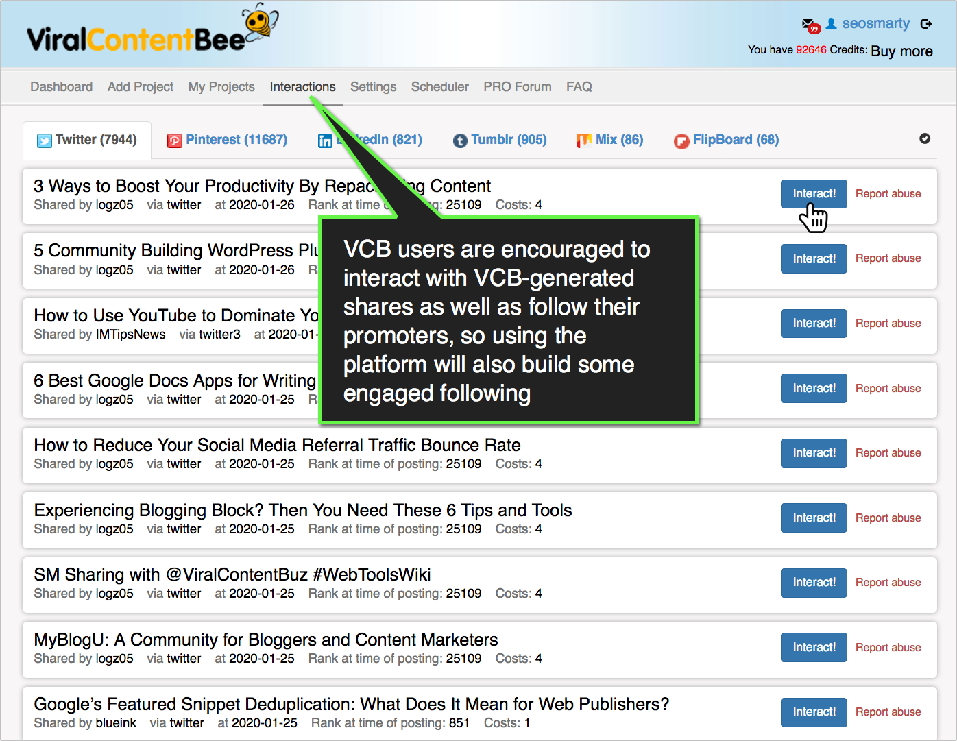Click 'Shared by IMTipsNews' text
Image resolution: width=957 pixels, height=741 pixels.
(99, 335)
